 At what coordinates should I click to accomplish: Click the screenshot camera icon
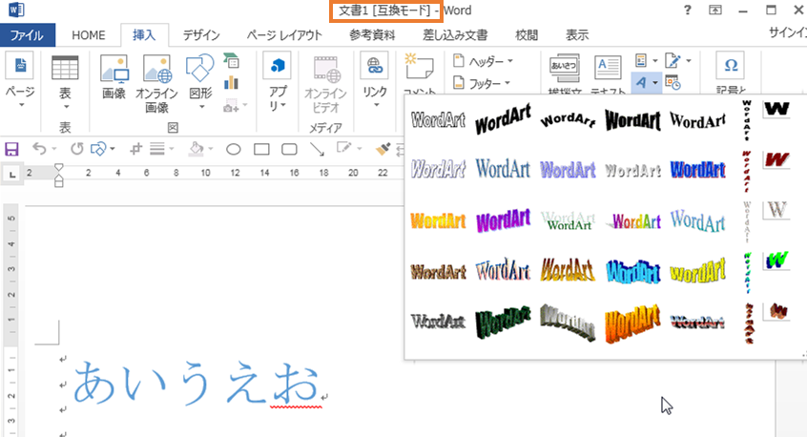tap(231, 106)
